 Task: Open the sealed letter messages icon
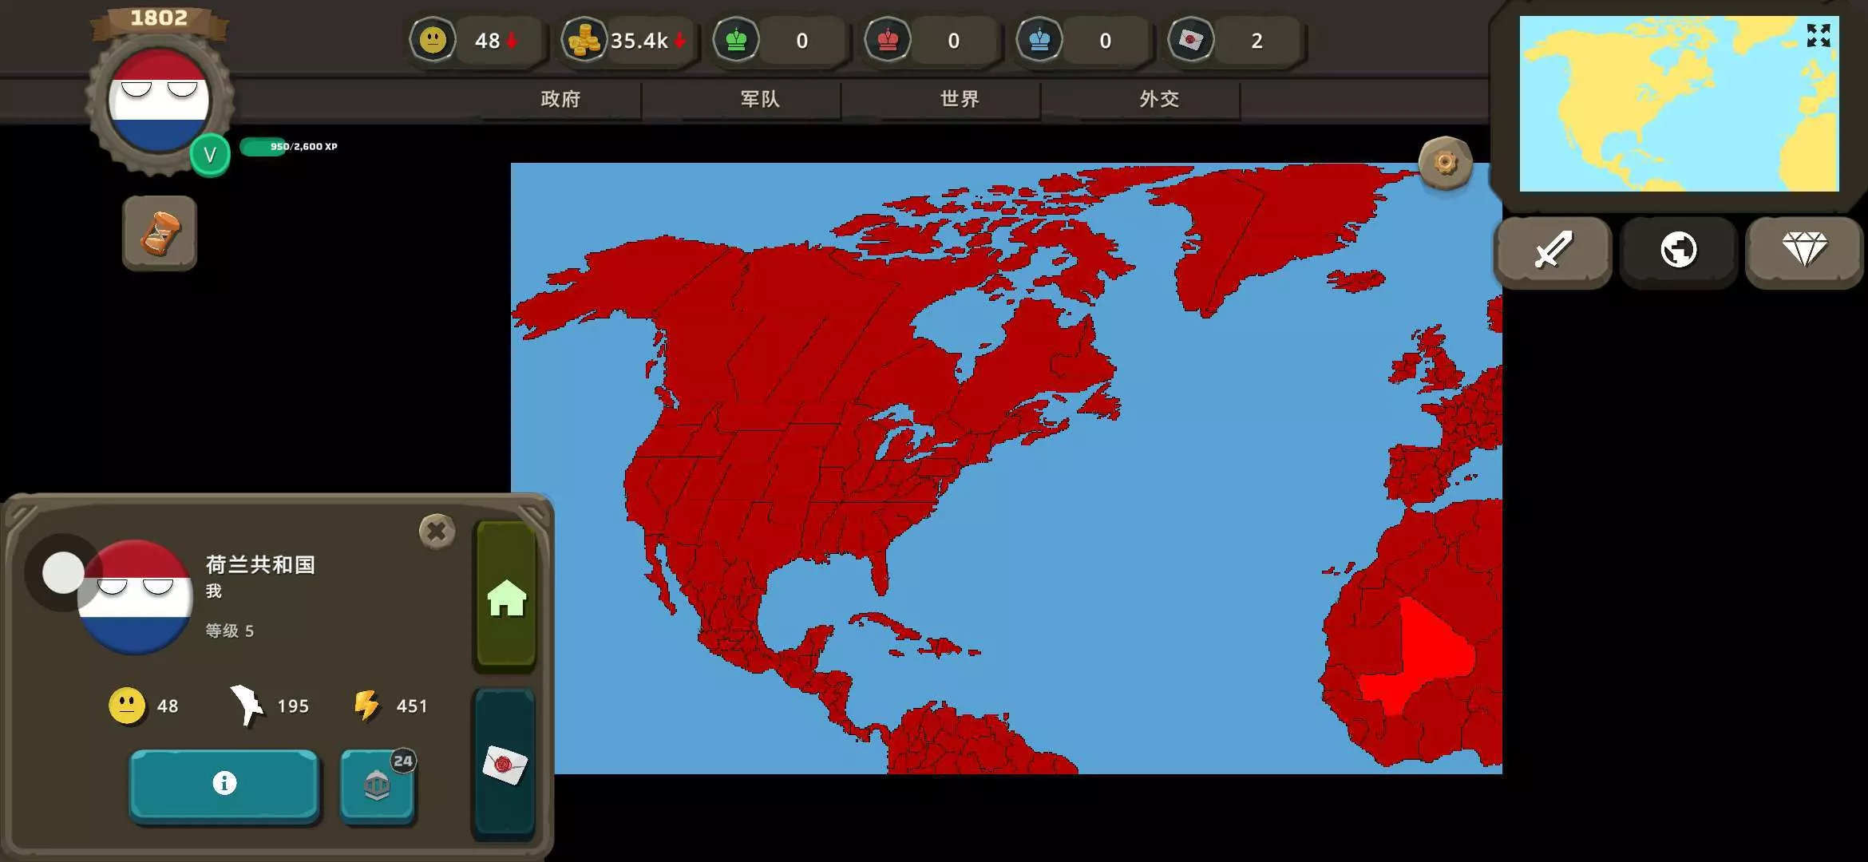tap(505, 765)
